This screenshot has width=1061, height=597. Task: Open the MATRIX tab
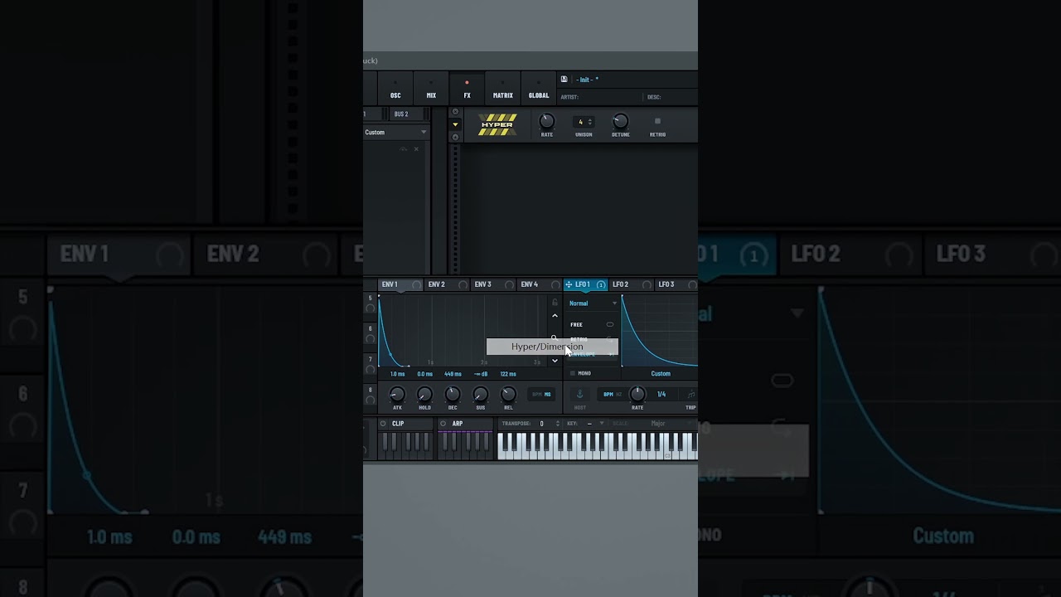click(x=503, y=89)
